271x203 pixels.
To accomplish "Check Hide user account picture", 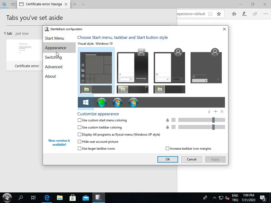I will tap(98, 142).
